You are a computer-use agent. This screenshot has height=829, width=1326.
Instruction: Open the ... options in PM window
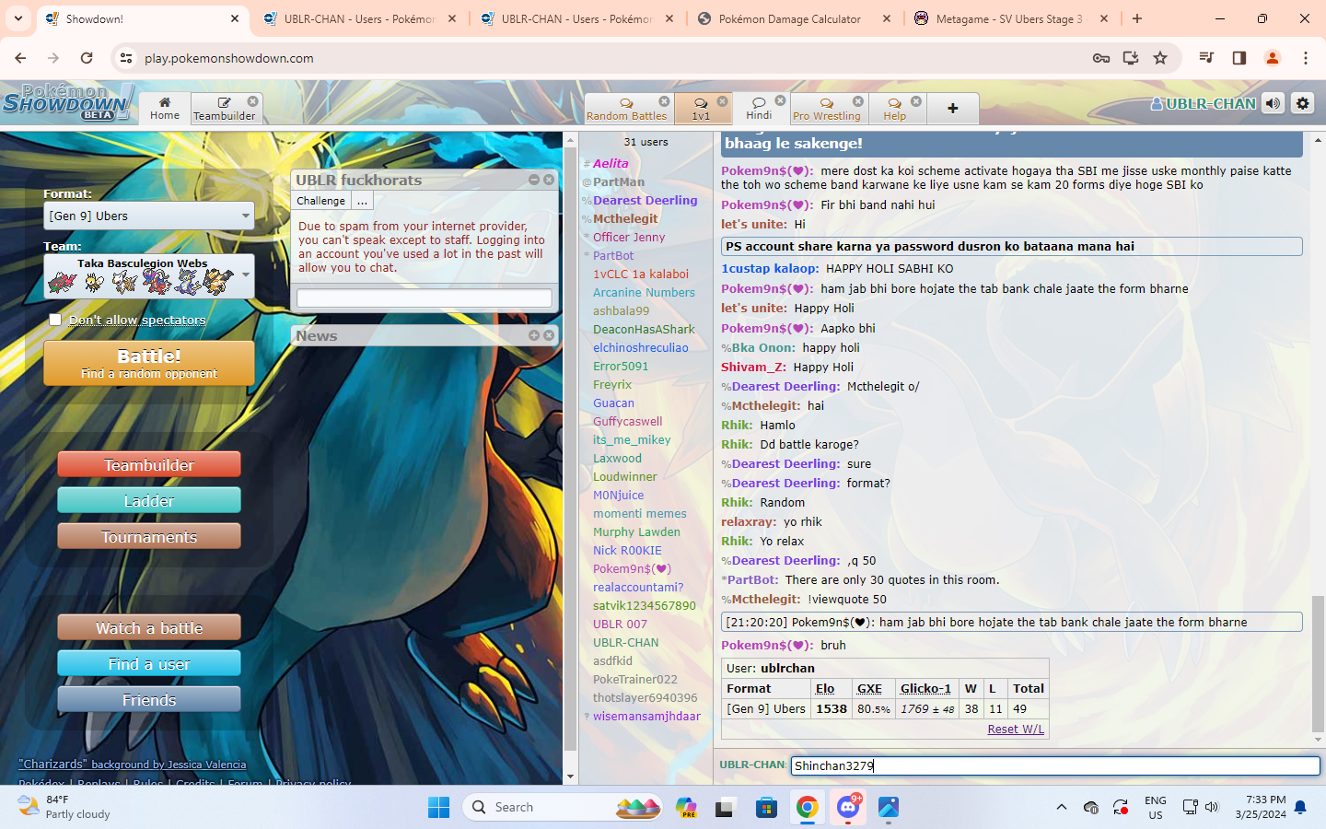click(363, 201)
